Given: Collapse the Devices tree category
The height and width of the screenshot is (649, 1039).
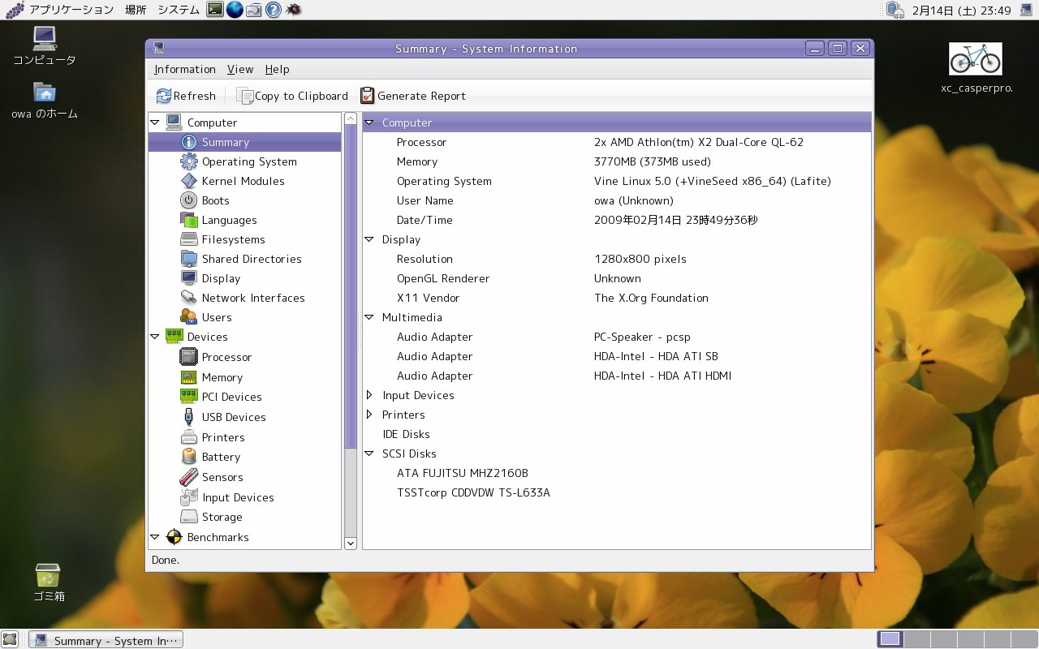Looking at the screenshot, I should point(155,337).
